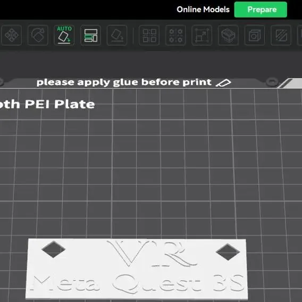The height and width of the screenshot is (302, 302).
Task: Select the diagonal-hatched painting tool icon
Action: click(281, 35)
